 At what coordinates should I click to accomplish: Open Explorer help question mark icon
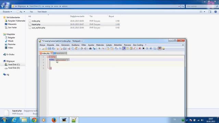point(216,12)
